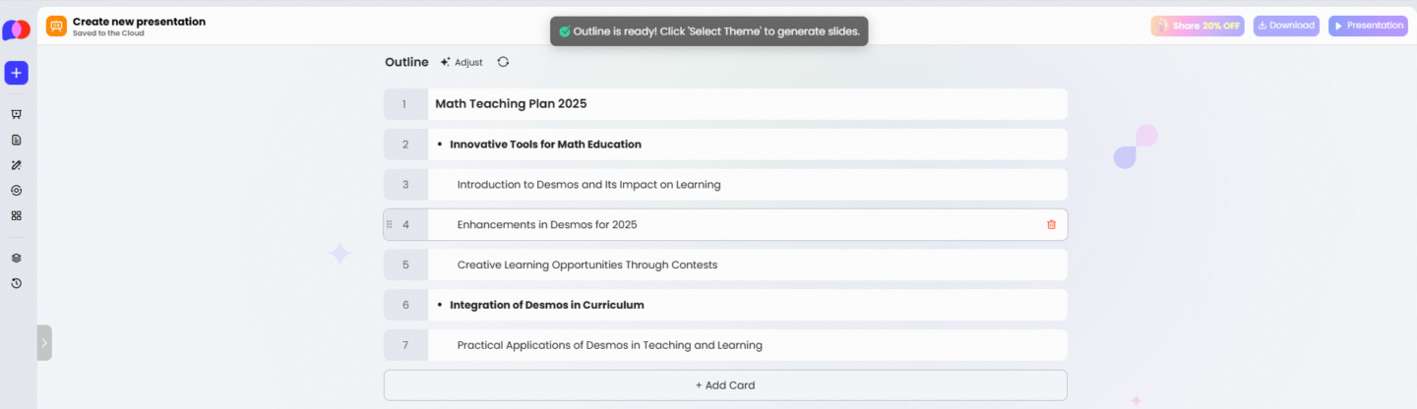Click card number 7 label

pos(405,345)
